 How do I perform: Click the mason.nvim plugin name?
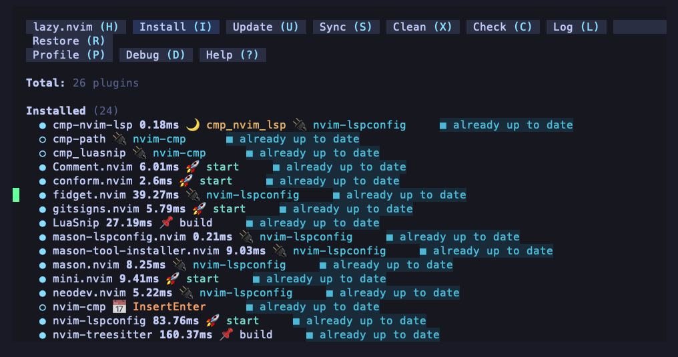pyautogui.click(x=86, y=264)
